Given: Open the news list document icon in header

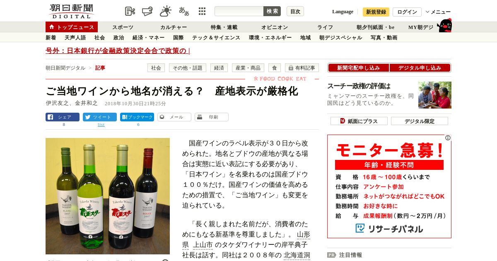Looking at the screenshot, I should [x=130, y=11].
